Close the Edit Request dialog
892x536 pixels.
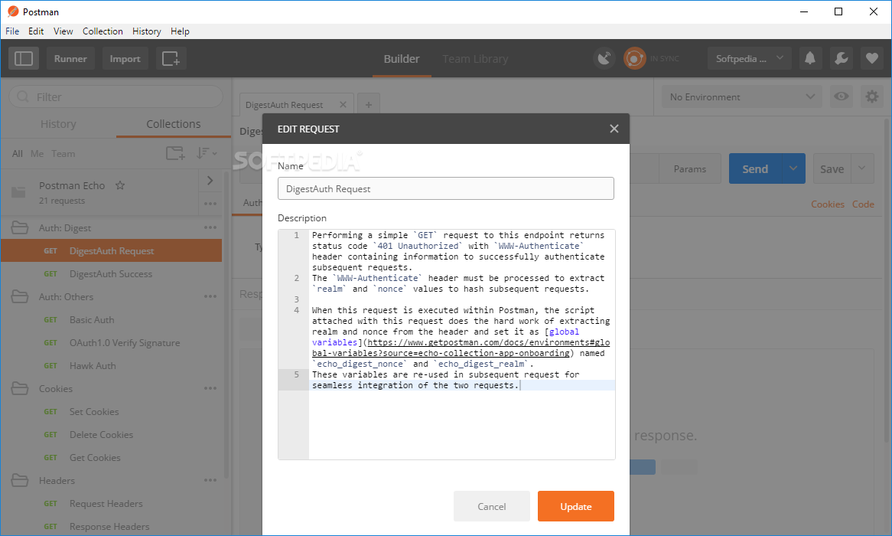tap(614, 129)
